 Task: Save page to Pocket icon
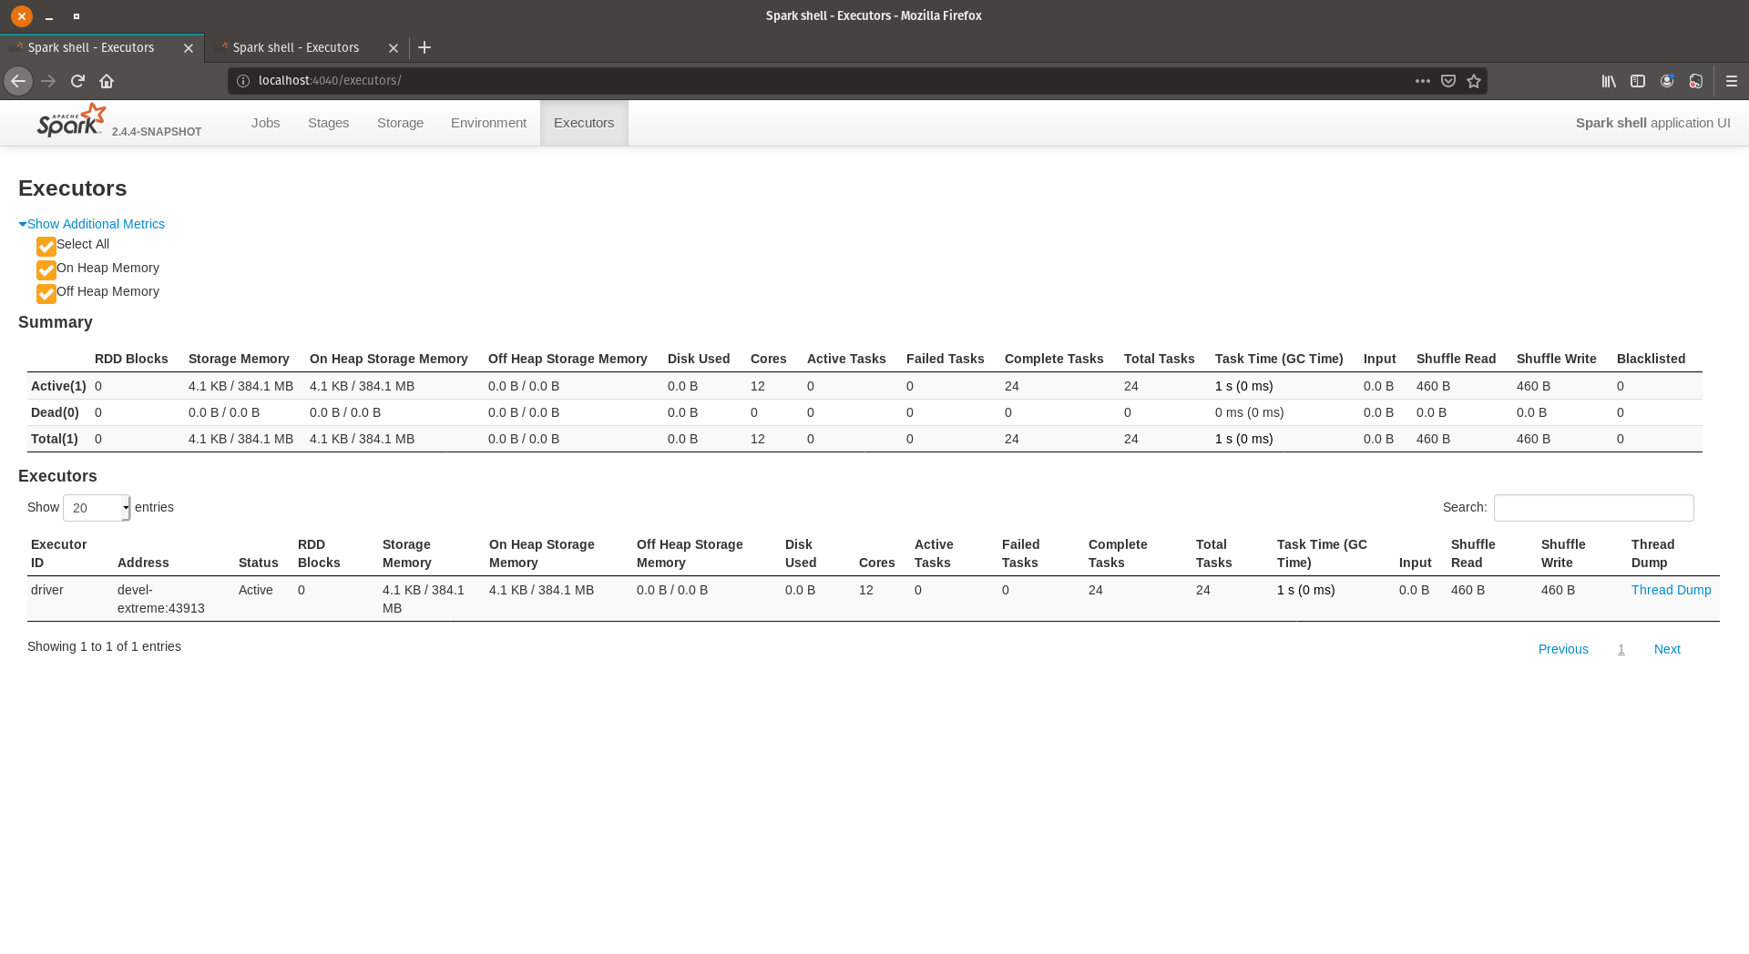(x=1448, y=81)
